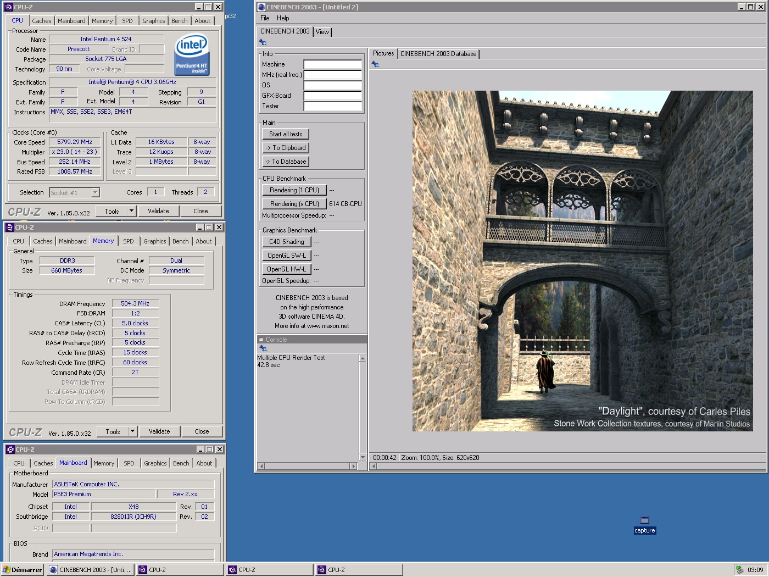Click the pin icon under Pictures tab
This screenshot has width=769, height=577.
coord(375,64)
